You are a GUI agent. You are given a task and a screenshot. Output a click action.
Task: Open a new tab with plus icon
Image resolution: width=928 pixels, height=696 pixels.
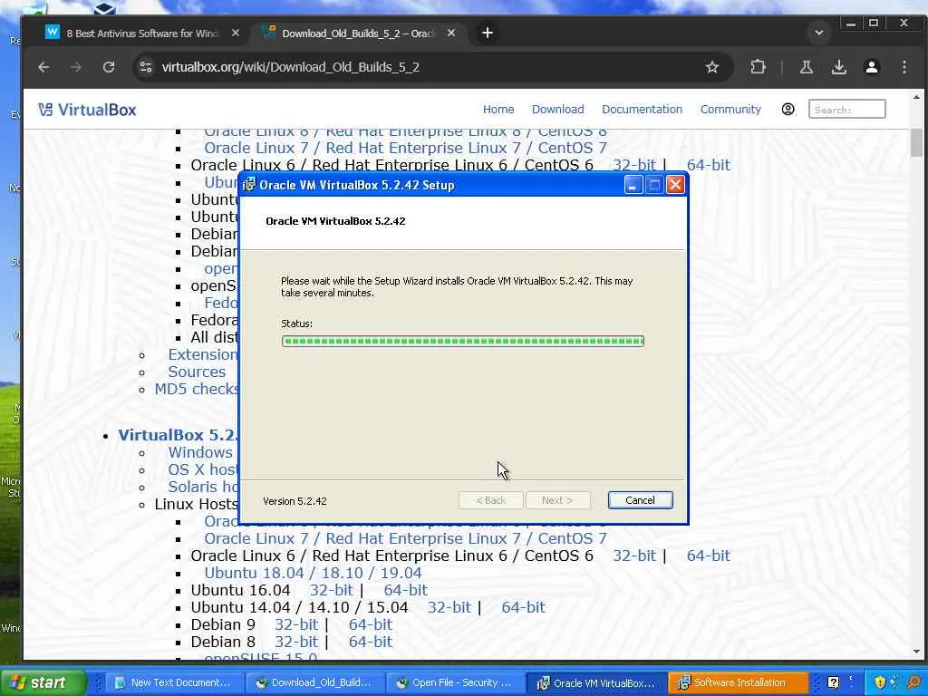pos(487,34)
